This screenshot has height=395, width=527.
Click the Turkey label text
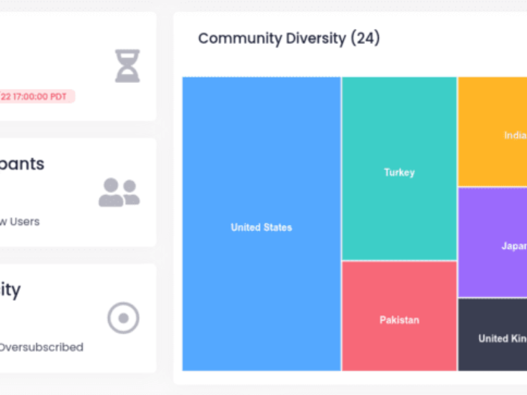click(399, 172)
